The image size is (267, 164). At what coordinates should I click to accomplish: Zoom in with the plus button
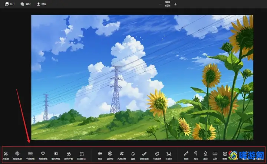coord(175,4)
